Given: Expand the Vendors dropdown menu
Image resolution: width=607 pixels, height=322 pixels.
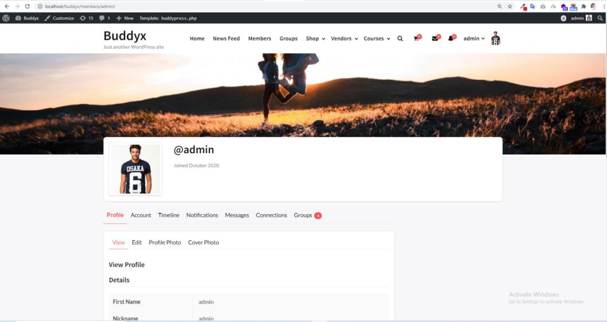Looking at the screenshot, I should click(344, 38).
